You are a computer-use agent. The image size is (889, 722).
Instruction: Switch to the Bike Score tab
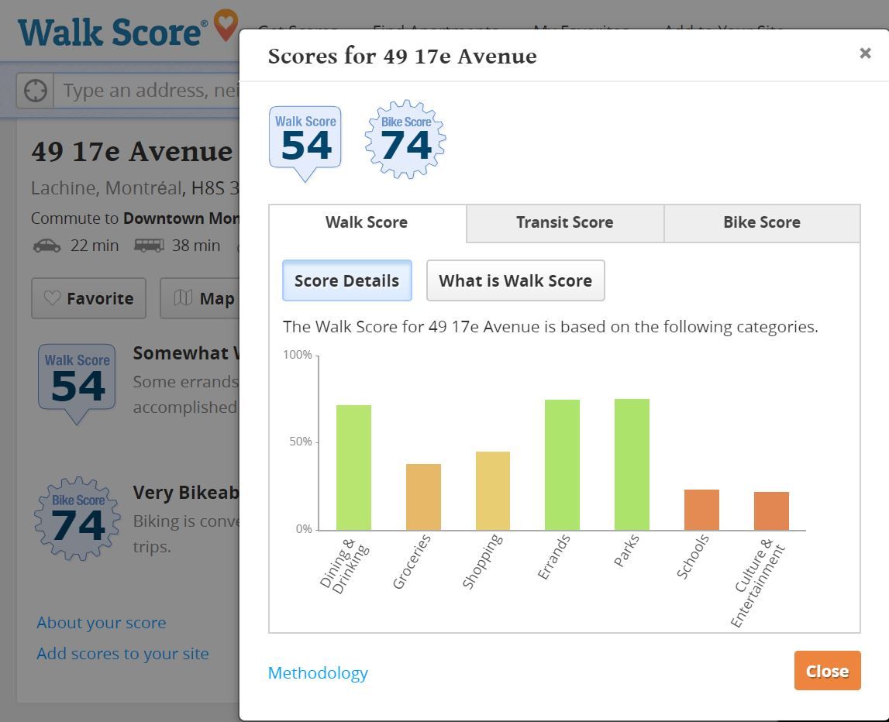point(761,223)
